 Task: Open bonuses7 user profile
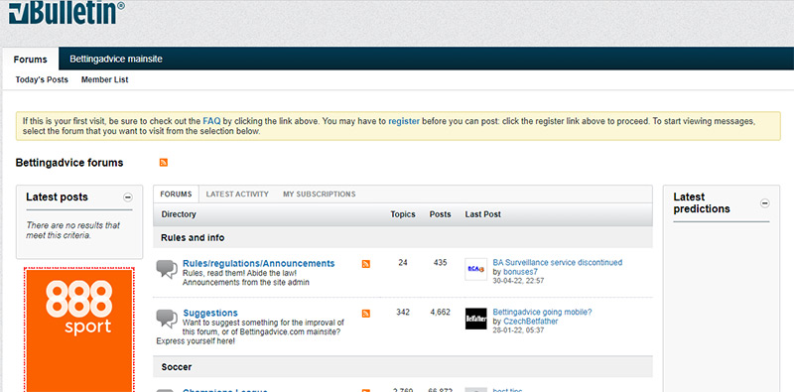click(x=520, y=272)
